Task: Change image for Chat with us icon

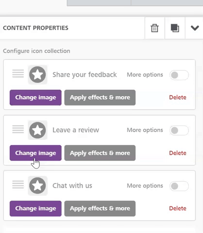Action: click(x=35, y=209)
